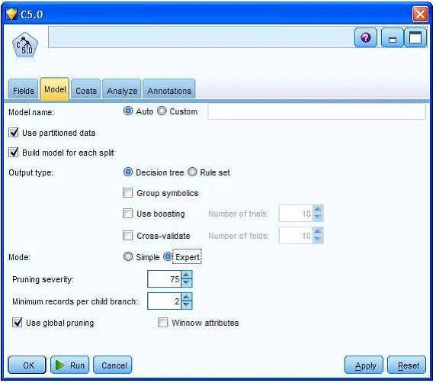Screen dimensions: 436x383
Task: Choose Rule set output type
Action: click(x=192, y=172)
